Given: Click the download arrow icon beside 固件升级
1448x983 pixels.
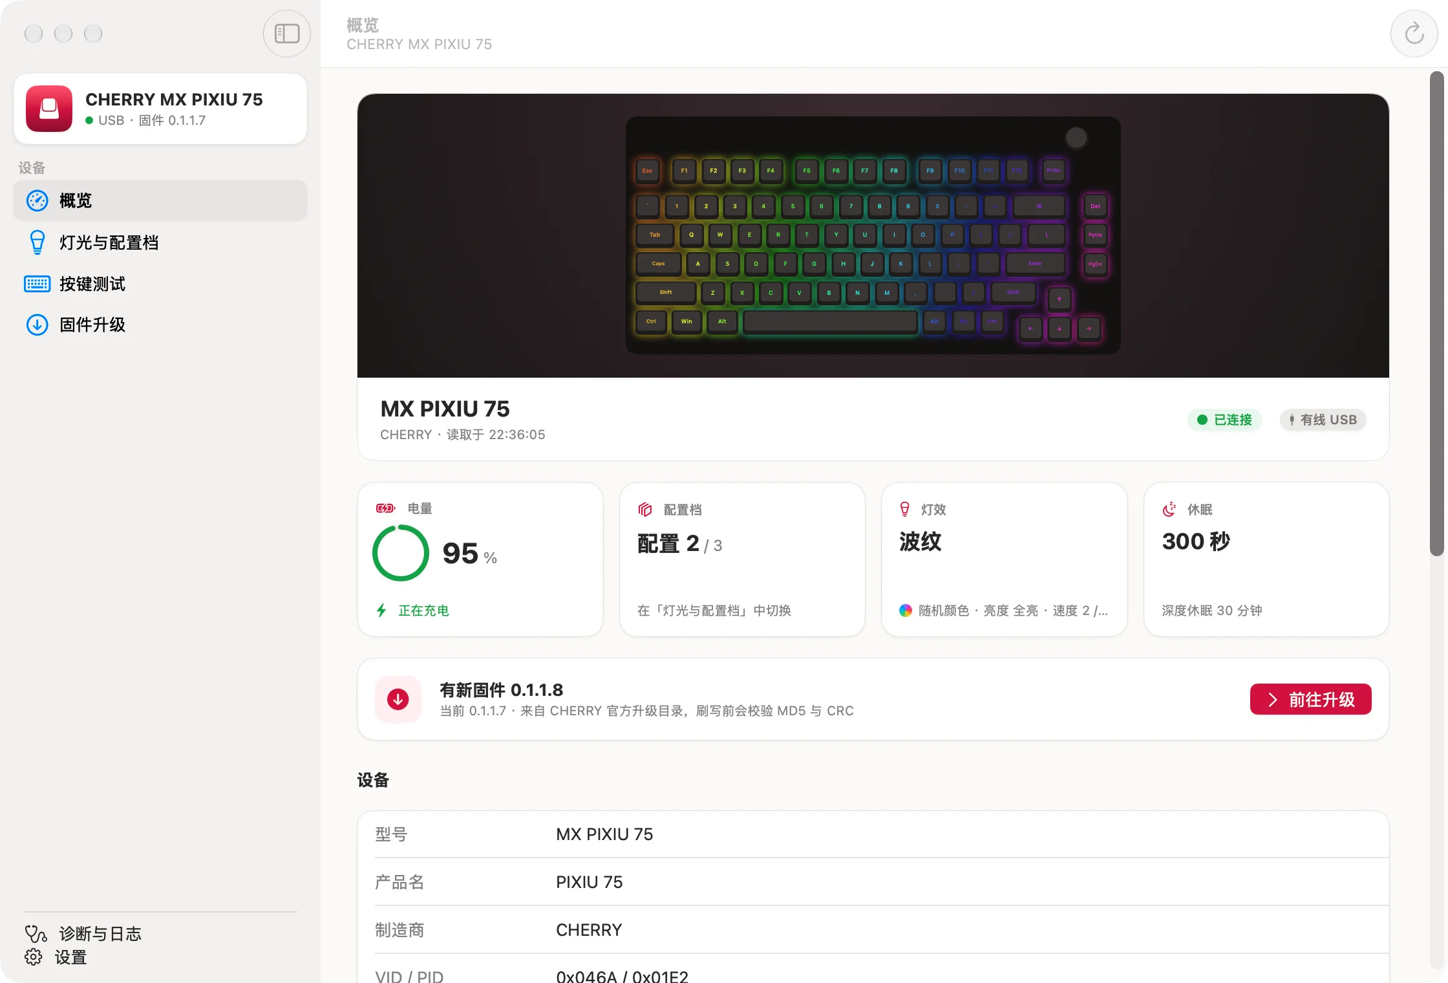Looking at the screenshot, I should click(37, 325).
